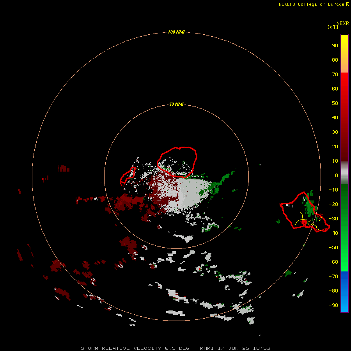Select the 10 value on the velocity scale

click(335, 161)
